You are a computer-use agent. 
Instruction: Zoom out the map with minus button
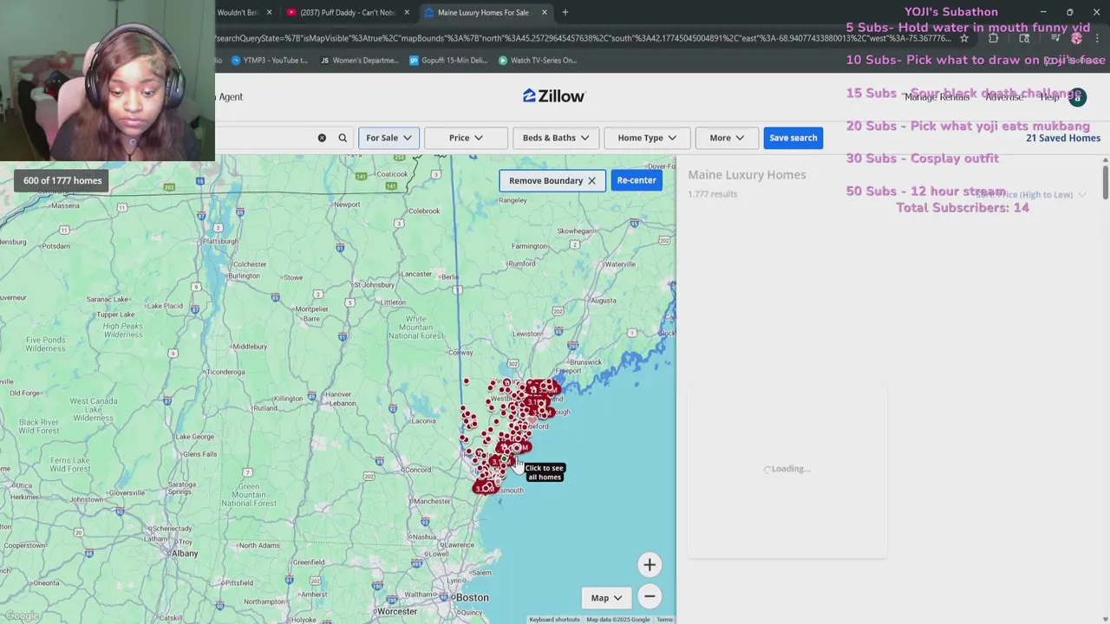tap(650, 596)
